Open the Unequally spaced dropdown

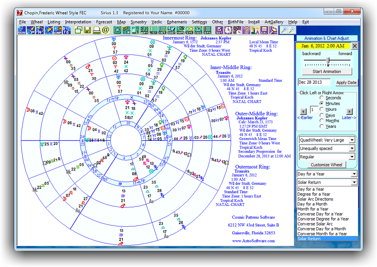pos(327,148)
